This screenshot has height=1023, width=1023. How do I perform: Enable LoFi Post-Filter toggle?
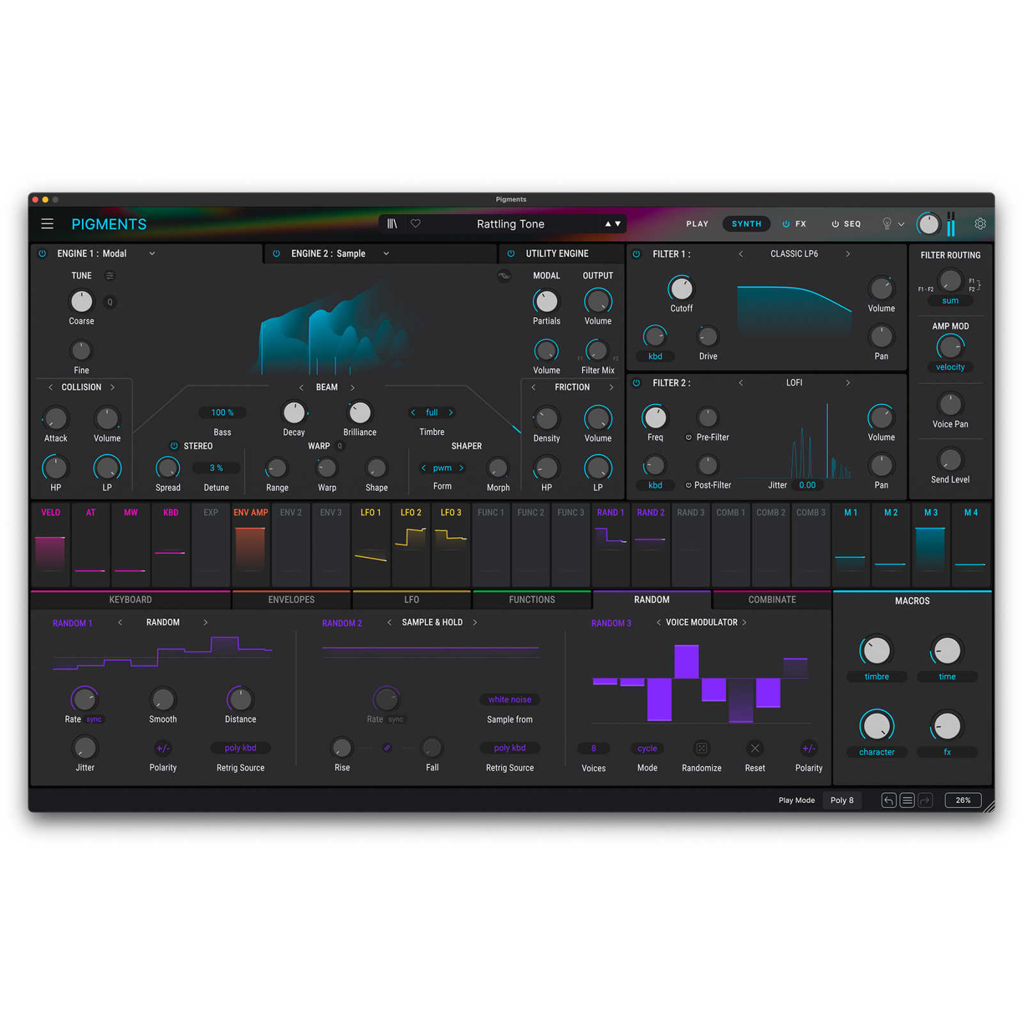click(x=689, y=485)
